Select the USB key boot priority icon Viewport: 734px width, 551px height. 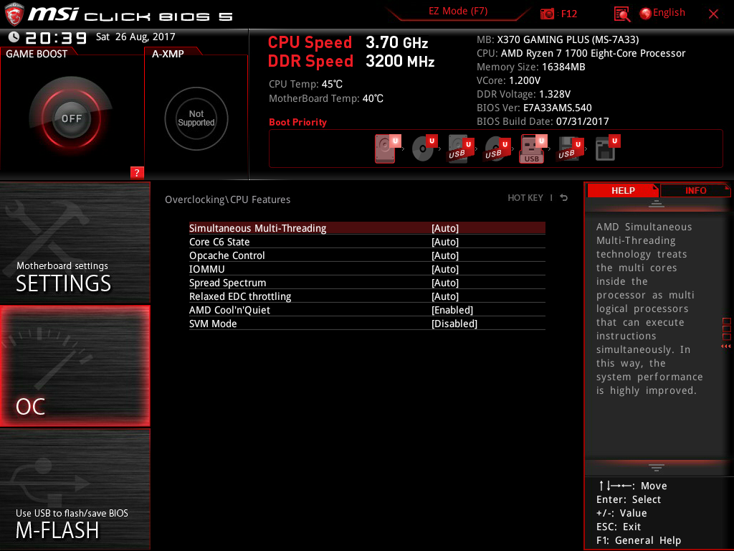click(533, 149)
